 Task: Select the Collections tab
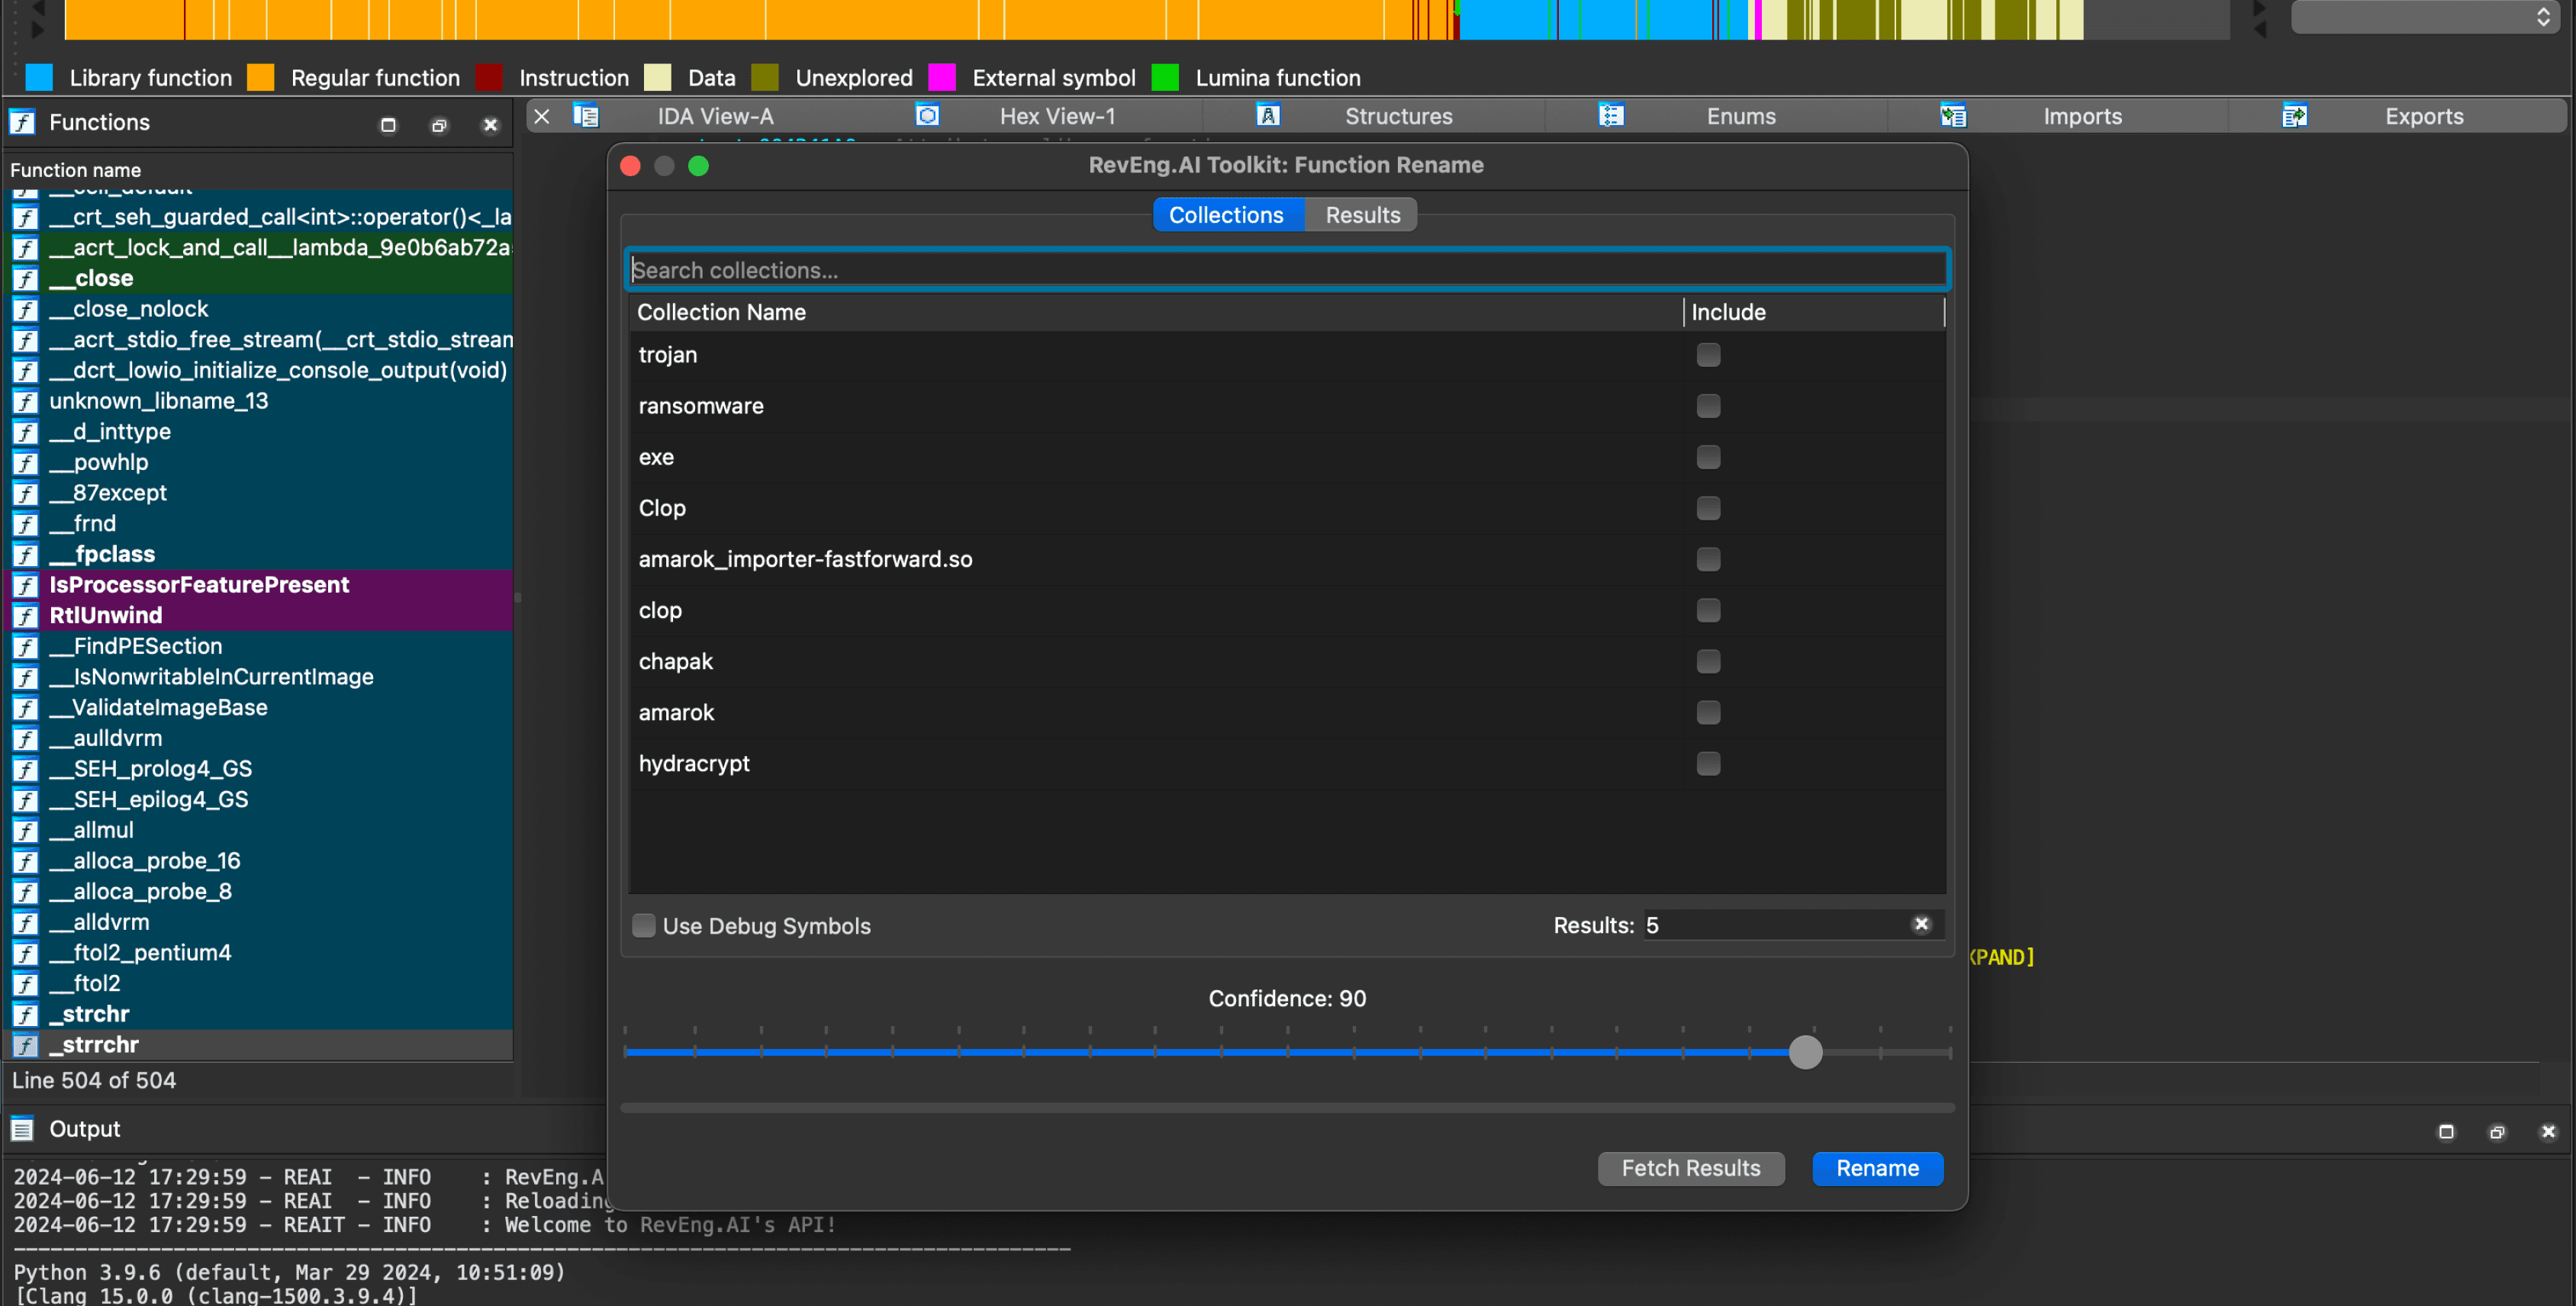pyautogui.click(x=1226, y=215)
